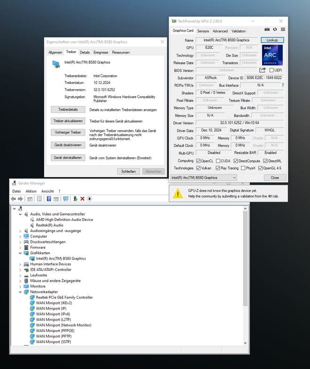
Task: Click the Treiber aktualisieren button
Action: click(68, 121)
